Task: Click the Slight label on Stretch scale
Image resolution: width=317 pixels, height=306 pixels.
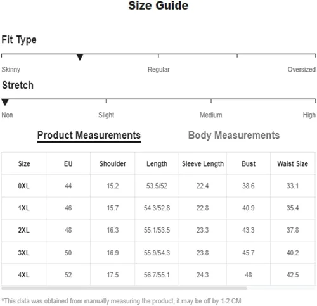Action: point(106,115)
